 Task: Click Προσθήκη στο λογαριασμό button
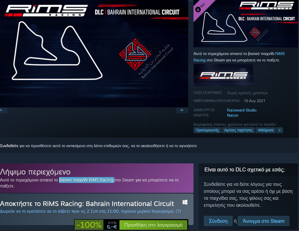pyautogui.click(x=153, y=225)
